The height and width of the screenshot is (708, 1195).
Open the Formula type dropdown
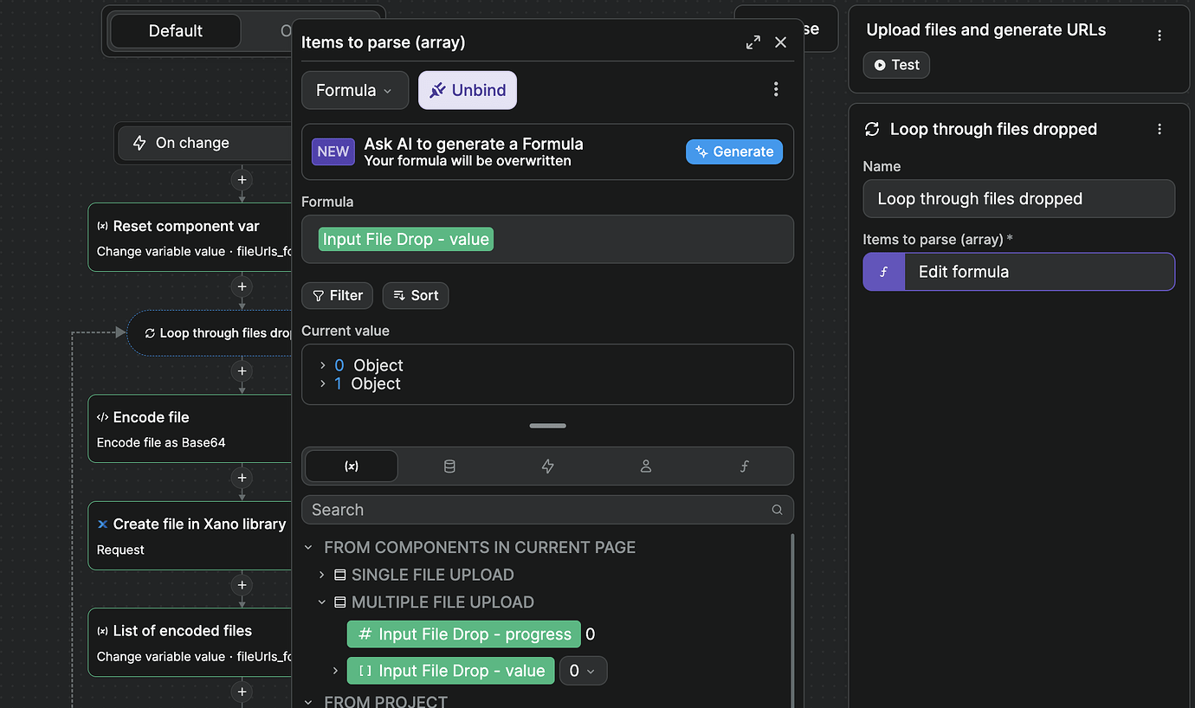[354, 90]
